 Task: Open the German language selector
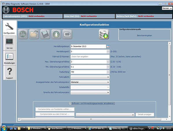(x=167, y=8)
